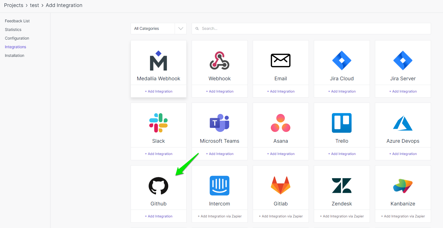Focus the Search integrations field

click(x=311, y=28)
